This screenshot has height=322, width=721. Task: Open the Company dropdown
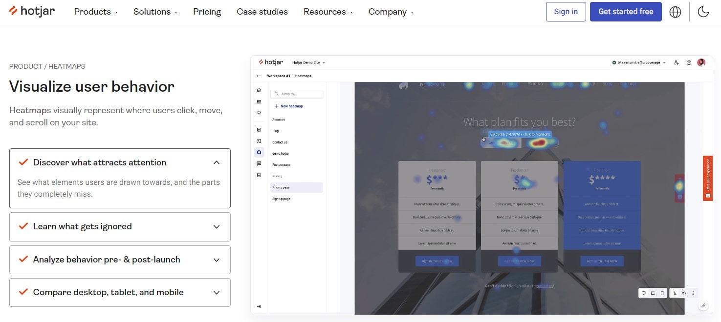pyautogui.click(x=391, y=12)
